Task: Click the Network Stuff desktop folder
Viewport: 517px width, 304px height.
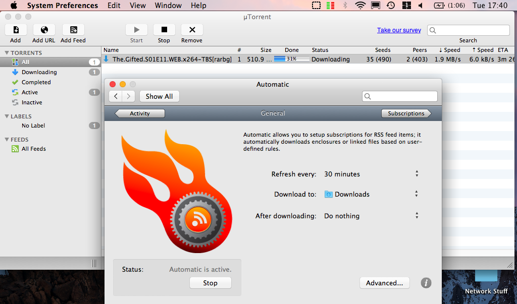Action: pyautogui.click(x=486, y=283)
